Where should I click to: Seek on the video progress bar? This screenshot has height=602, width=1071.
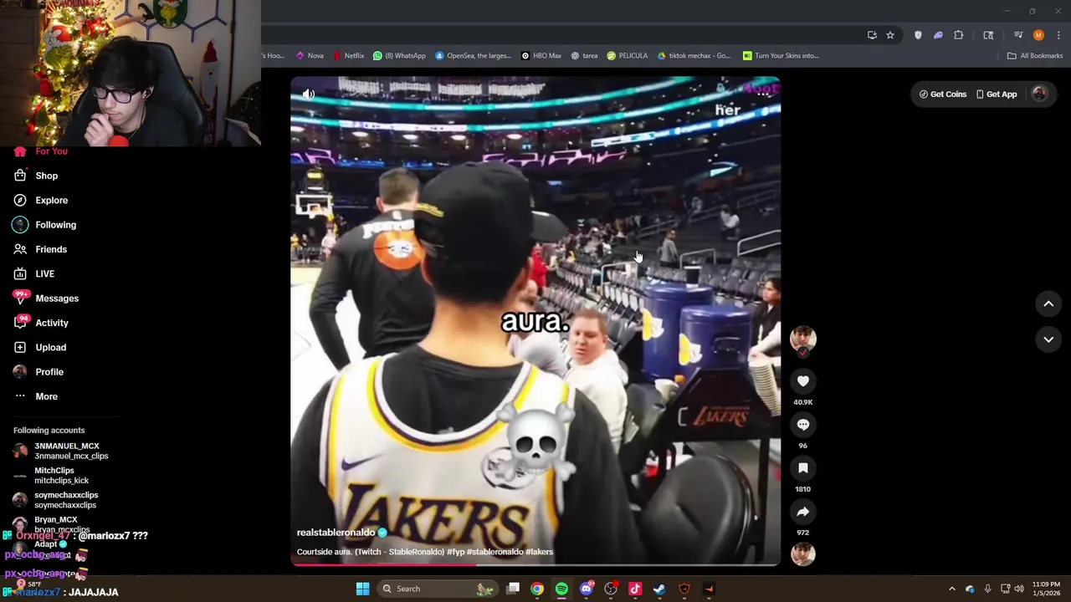tap(535, 565)
